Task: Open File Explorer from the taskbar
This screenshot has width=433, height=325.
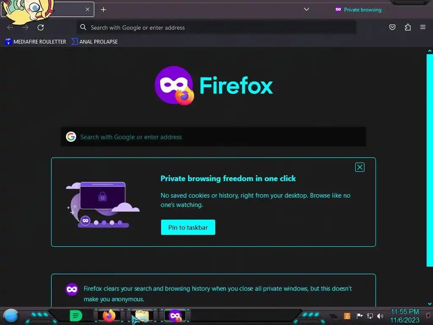Action: (142, 316)
